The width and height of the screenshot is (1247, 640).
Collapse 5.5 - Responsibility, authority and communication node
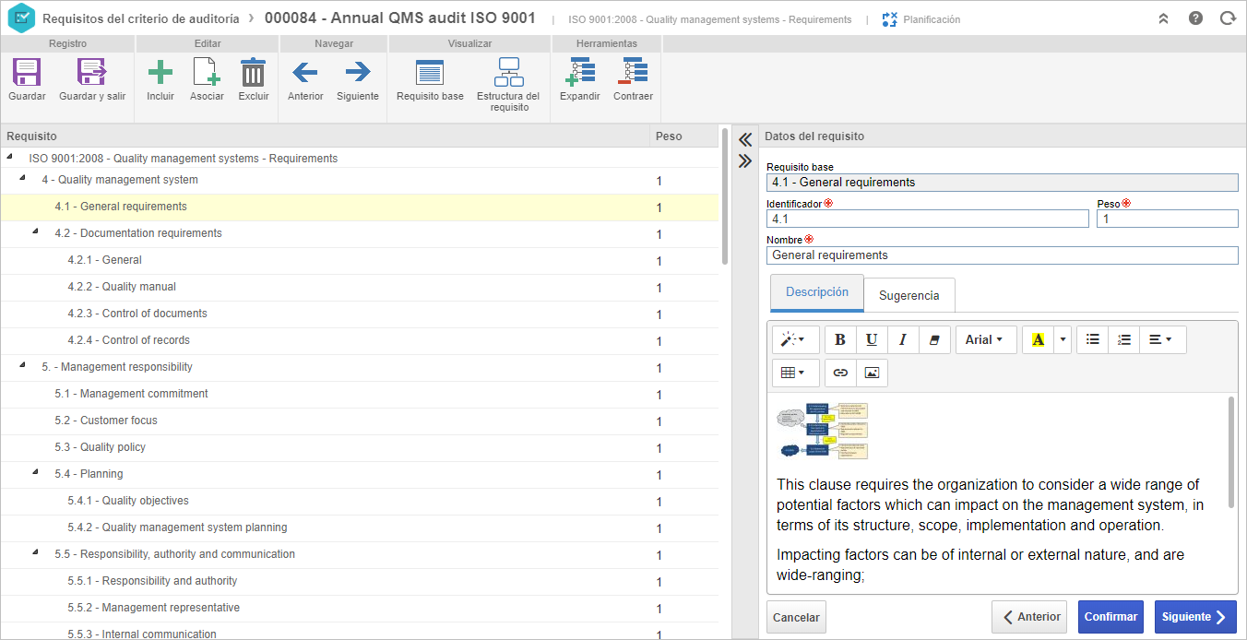point(36,552)
